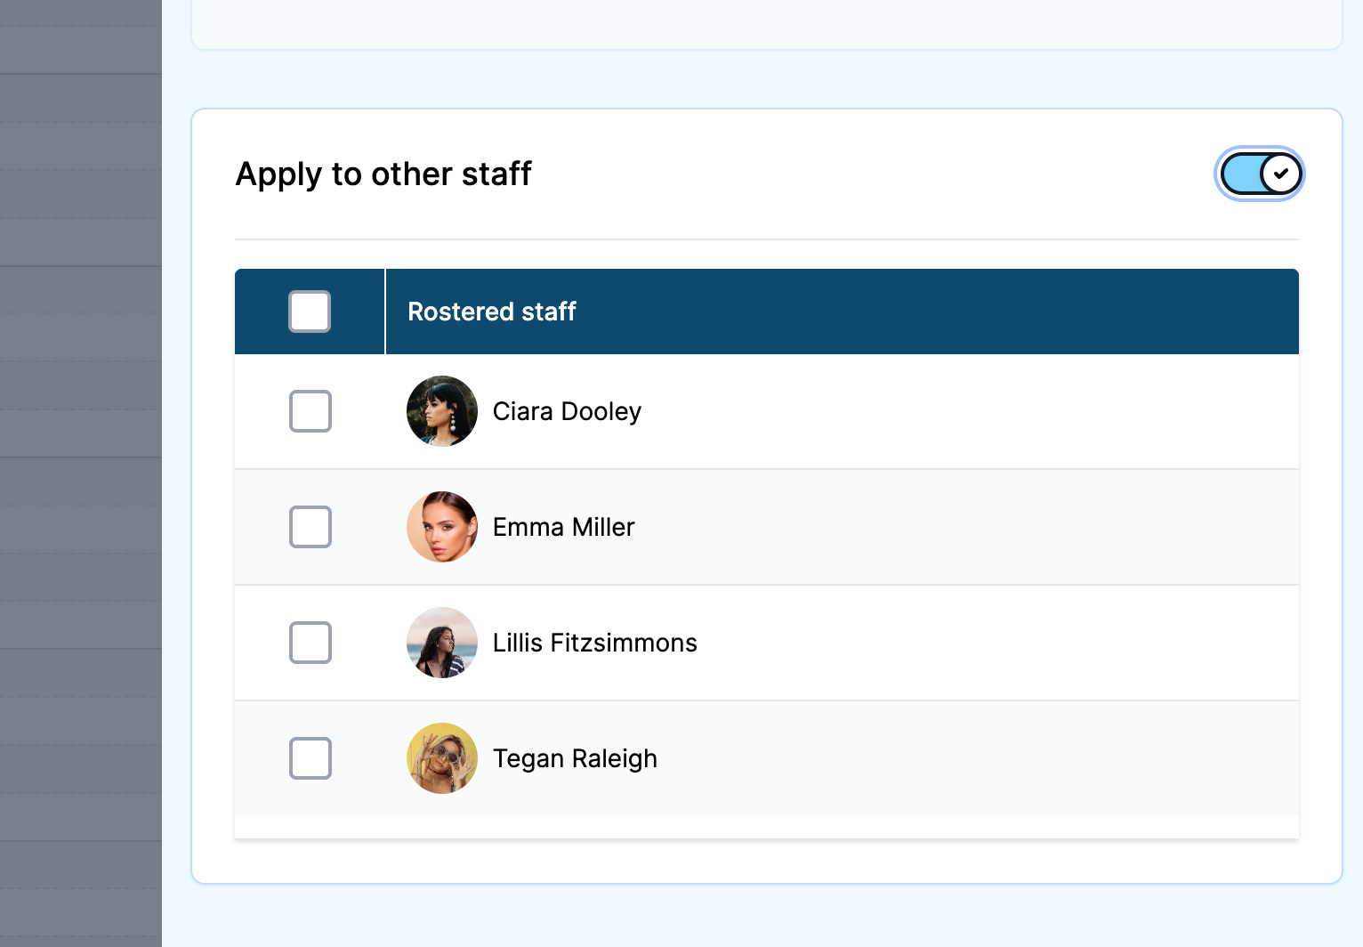Viewport: 1363px width, 947px height.
Task: Click the avatar of Lillis Fitzsimmons
Action: [442, 643]
